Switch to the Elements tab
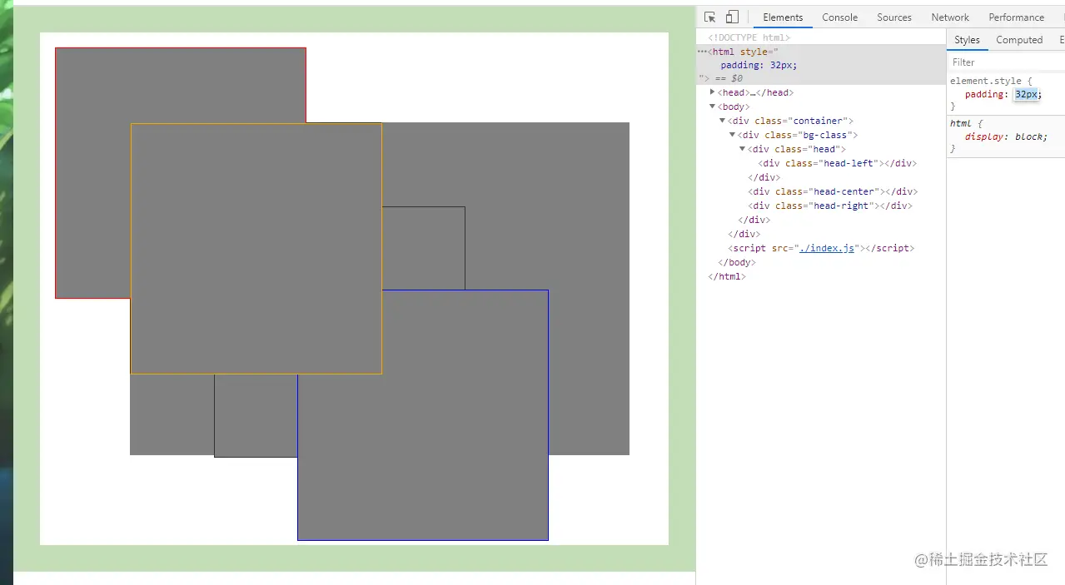The image size is (1065, 585). pos(783,17)
